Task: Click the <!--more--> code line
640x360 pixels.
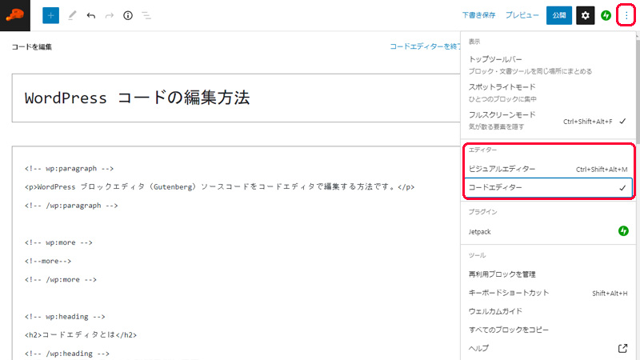Action: pos(48,261)
